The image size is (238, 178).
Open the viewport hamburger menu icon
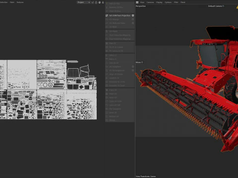(x=137, y=2)
